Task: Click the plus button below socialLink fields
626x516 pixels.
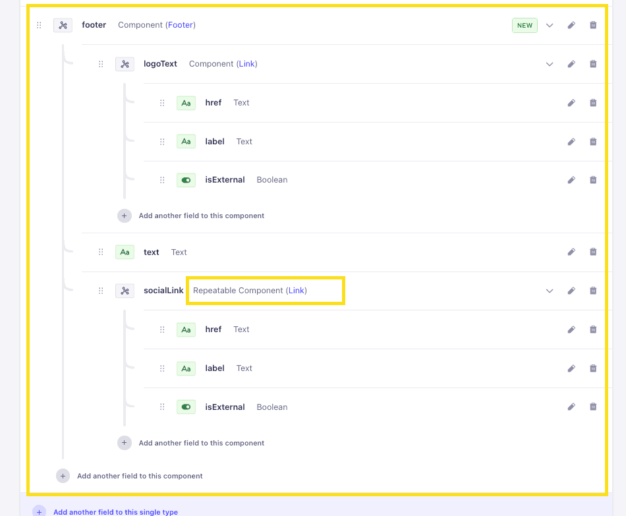Action: point(124,443)
